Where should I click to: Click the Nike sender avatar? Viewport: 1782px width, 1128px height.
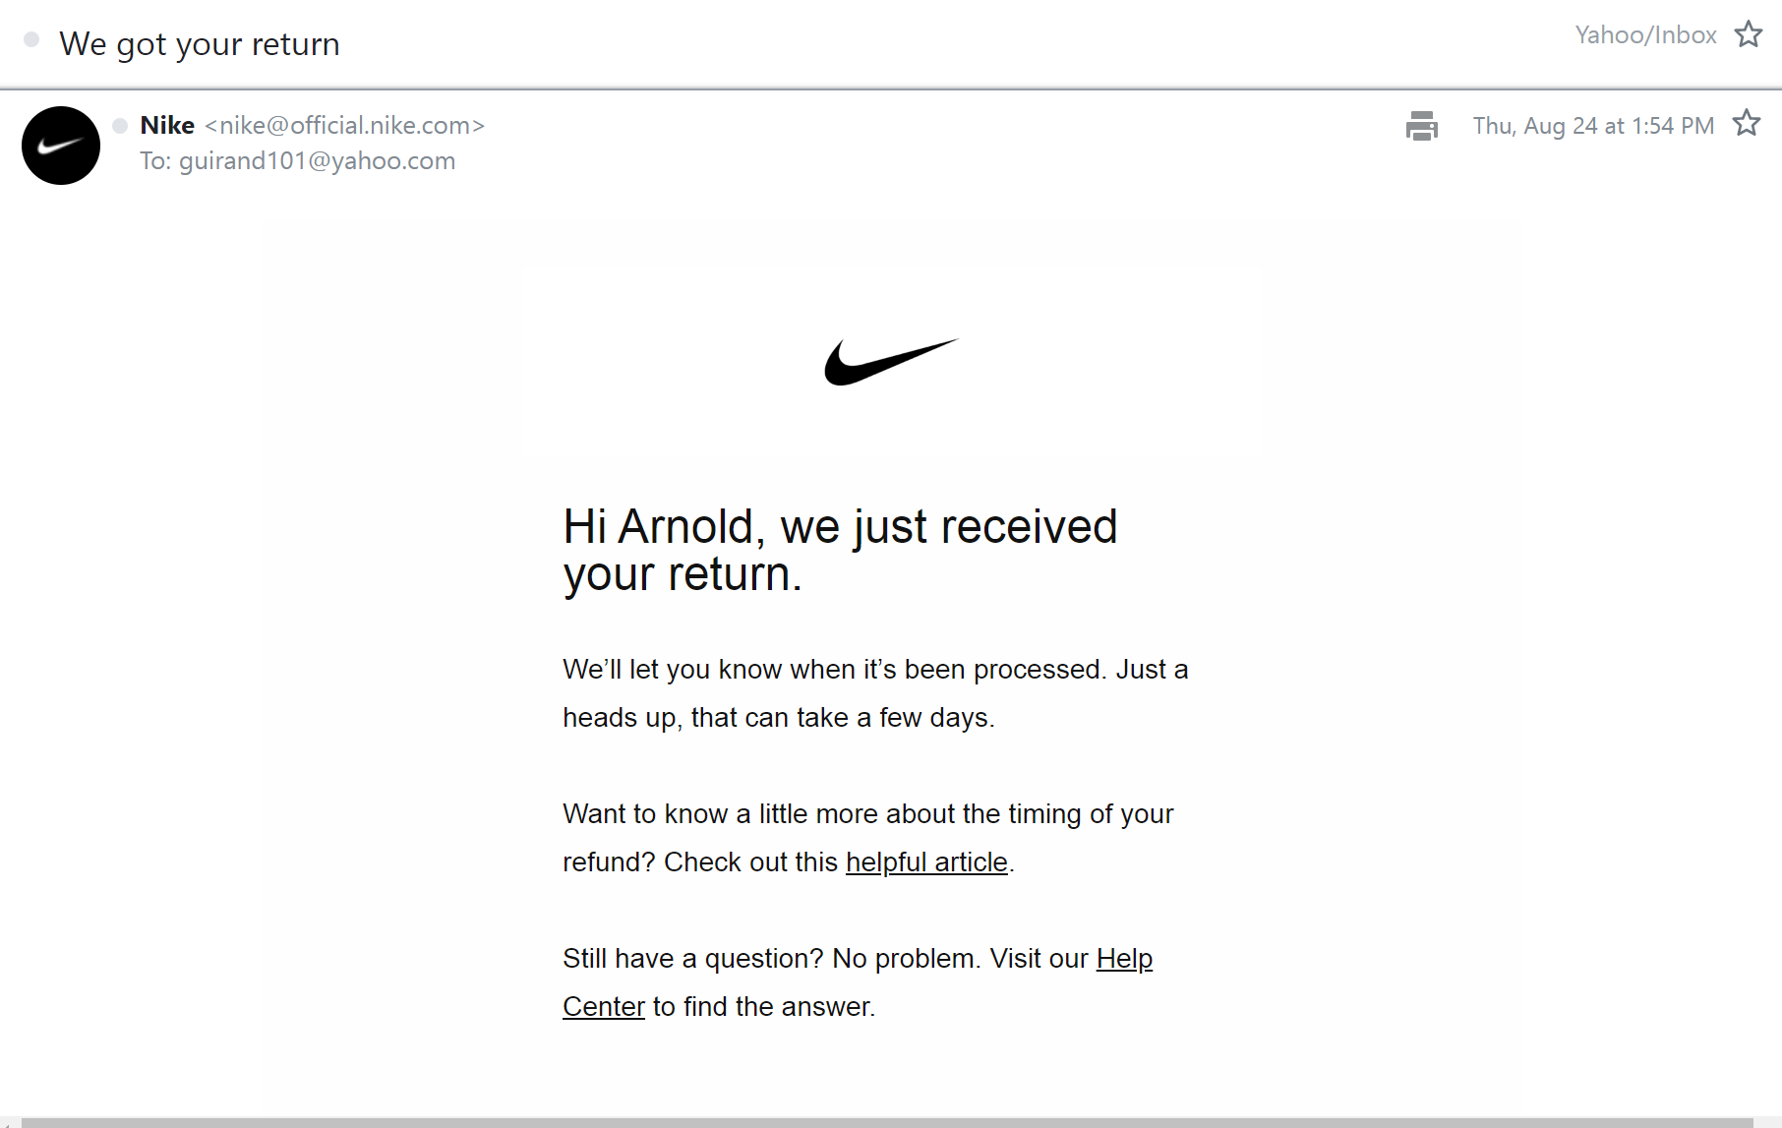tap(61, 146)
